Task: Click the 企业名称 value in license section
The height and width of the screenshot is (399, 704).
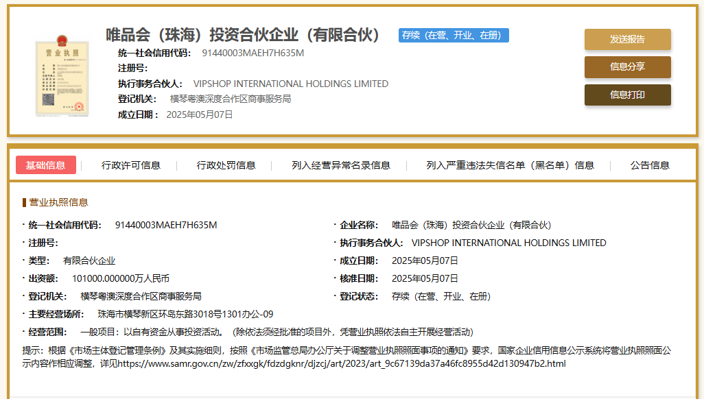Action: [471, 225]
